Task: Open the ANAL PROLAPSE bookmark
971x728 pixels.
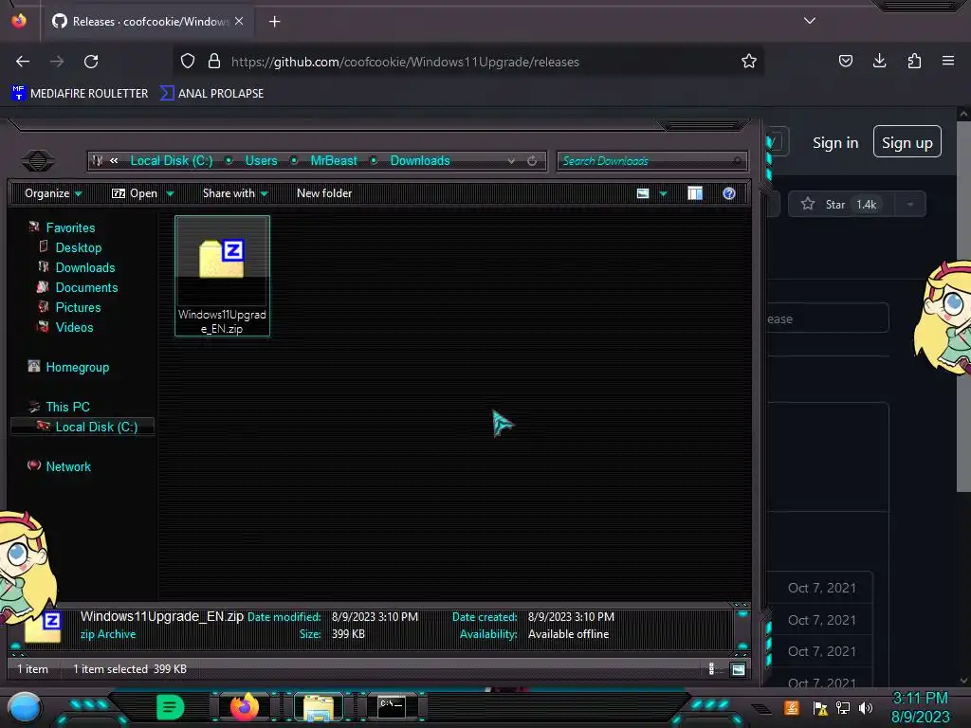Action: click(x=211, y=94)
